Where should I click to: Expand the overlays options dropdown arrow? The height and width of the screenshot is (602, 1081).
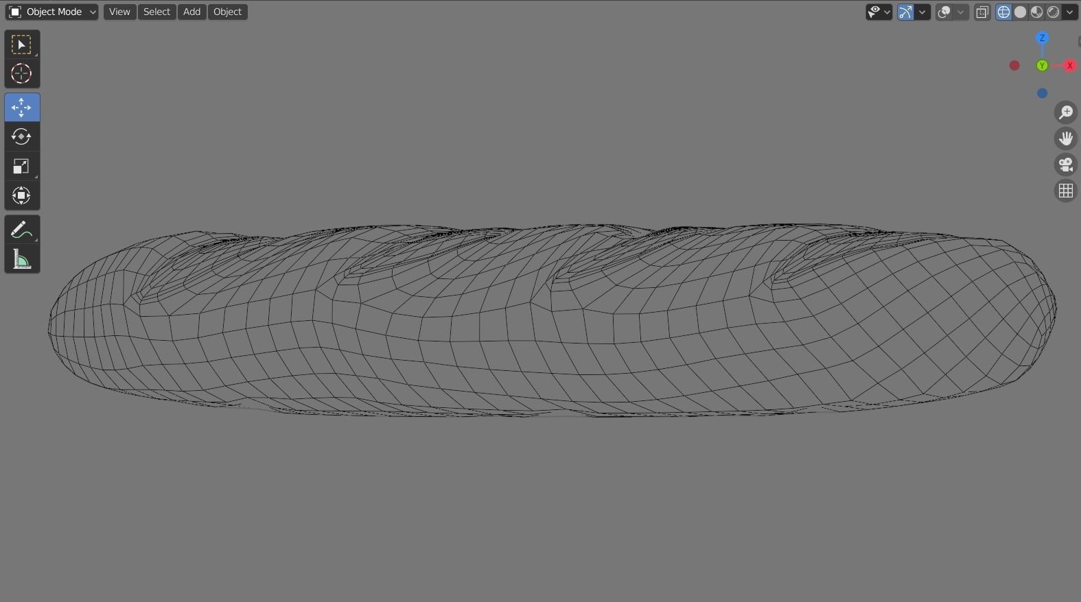(961, 12)
